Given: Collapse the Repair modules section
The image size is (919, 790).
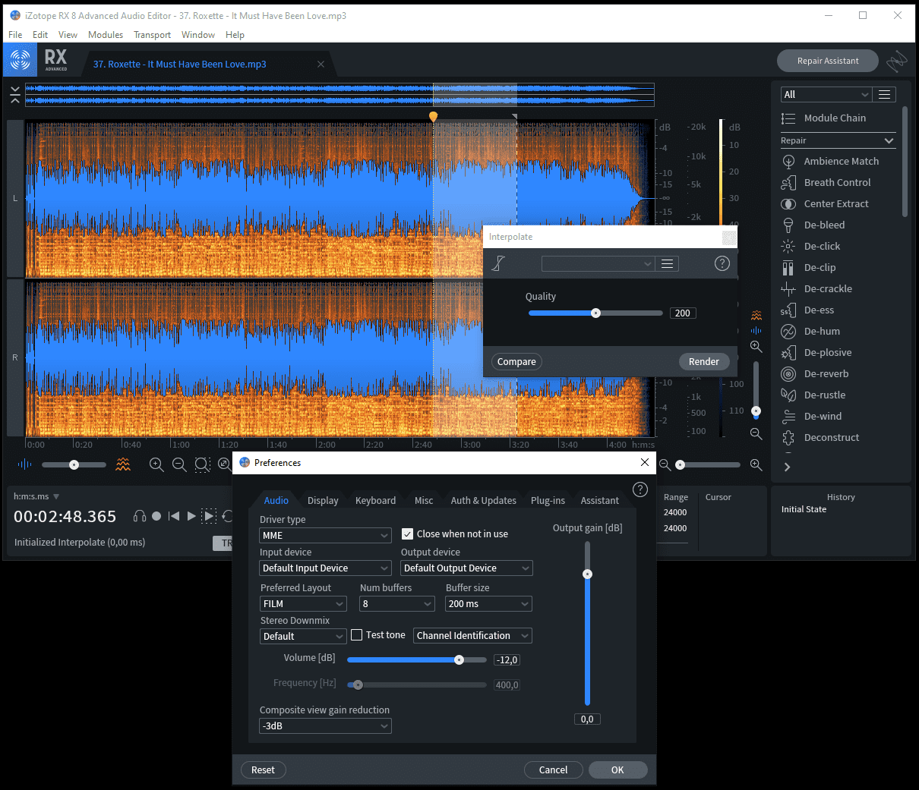Looking at the screenshot, I should (889, 140).
